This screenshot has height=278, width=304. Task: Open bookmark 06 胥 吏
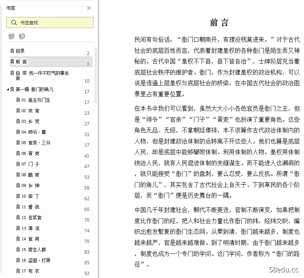(x=30, y=153)
